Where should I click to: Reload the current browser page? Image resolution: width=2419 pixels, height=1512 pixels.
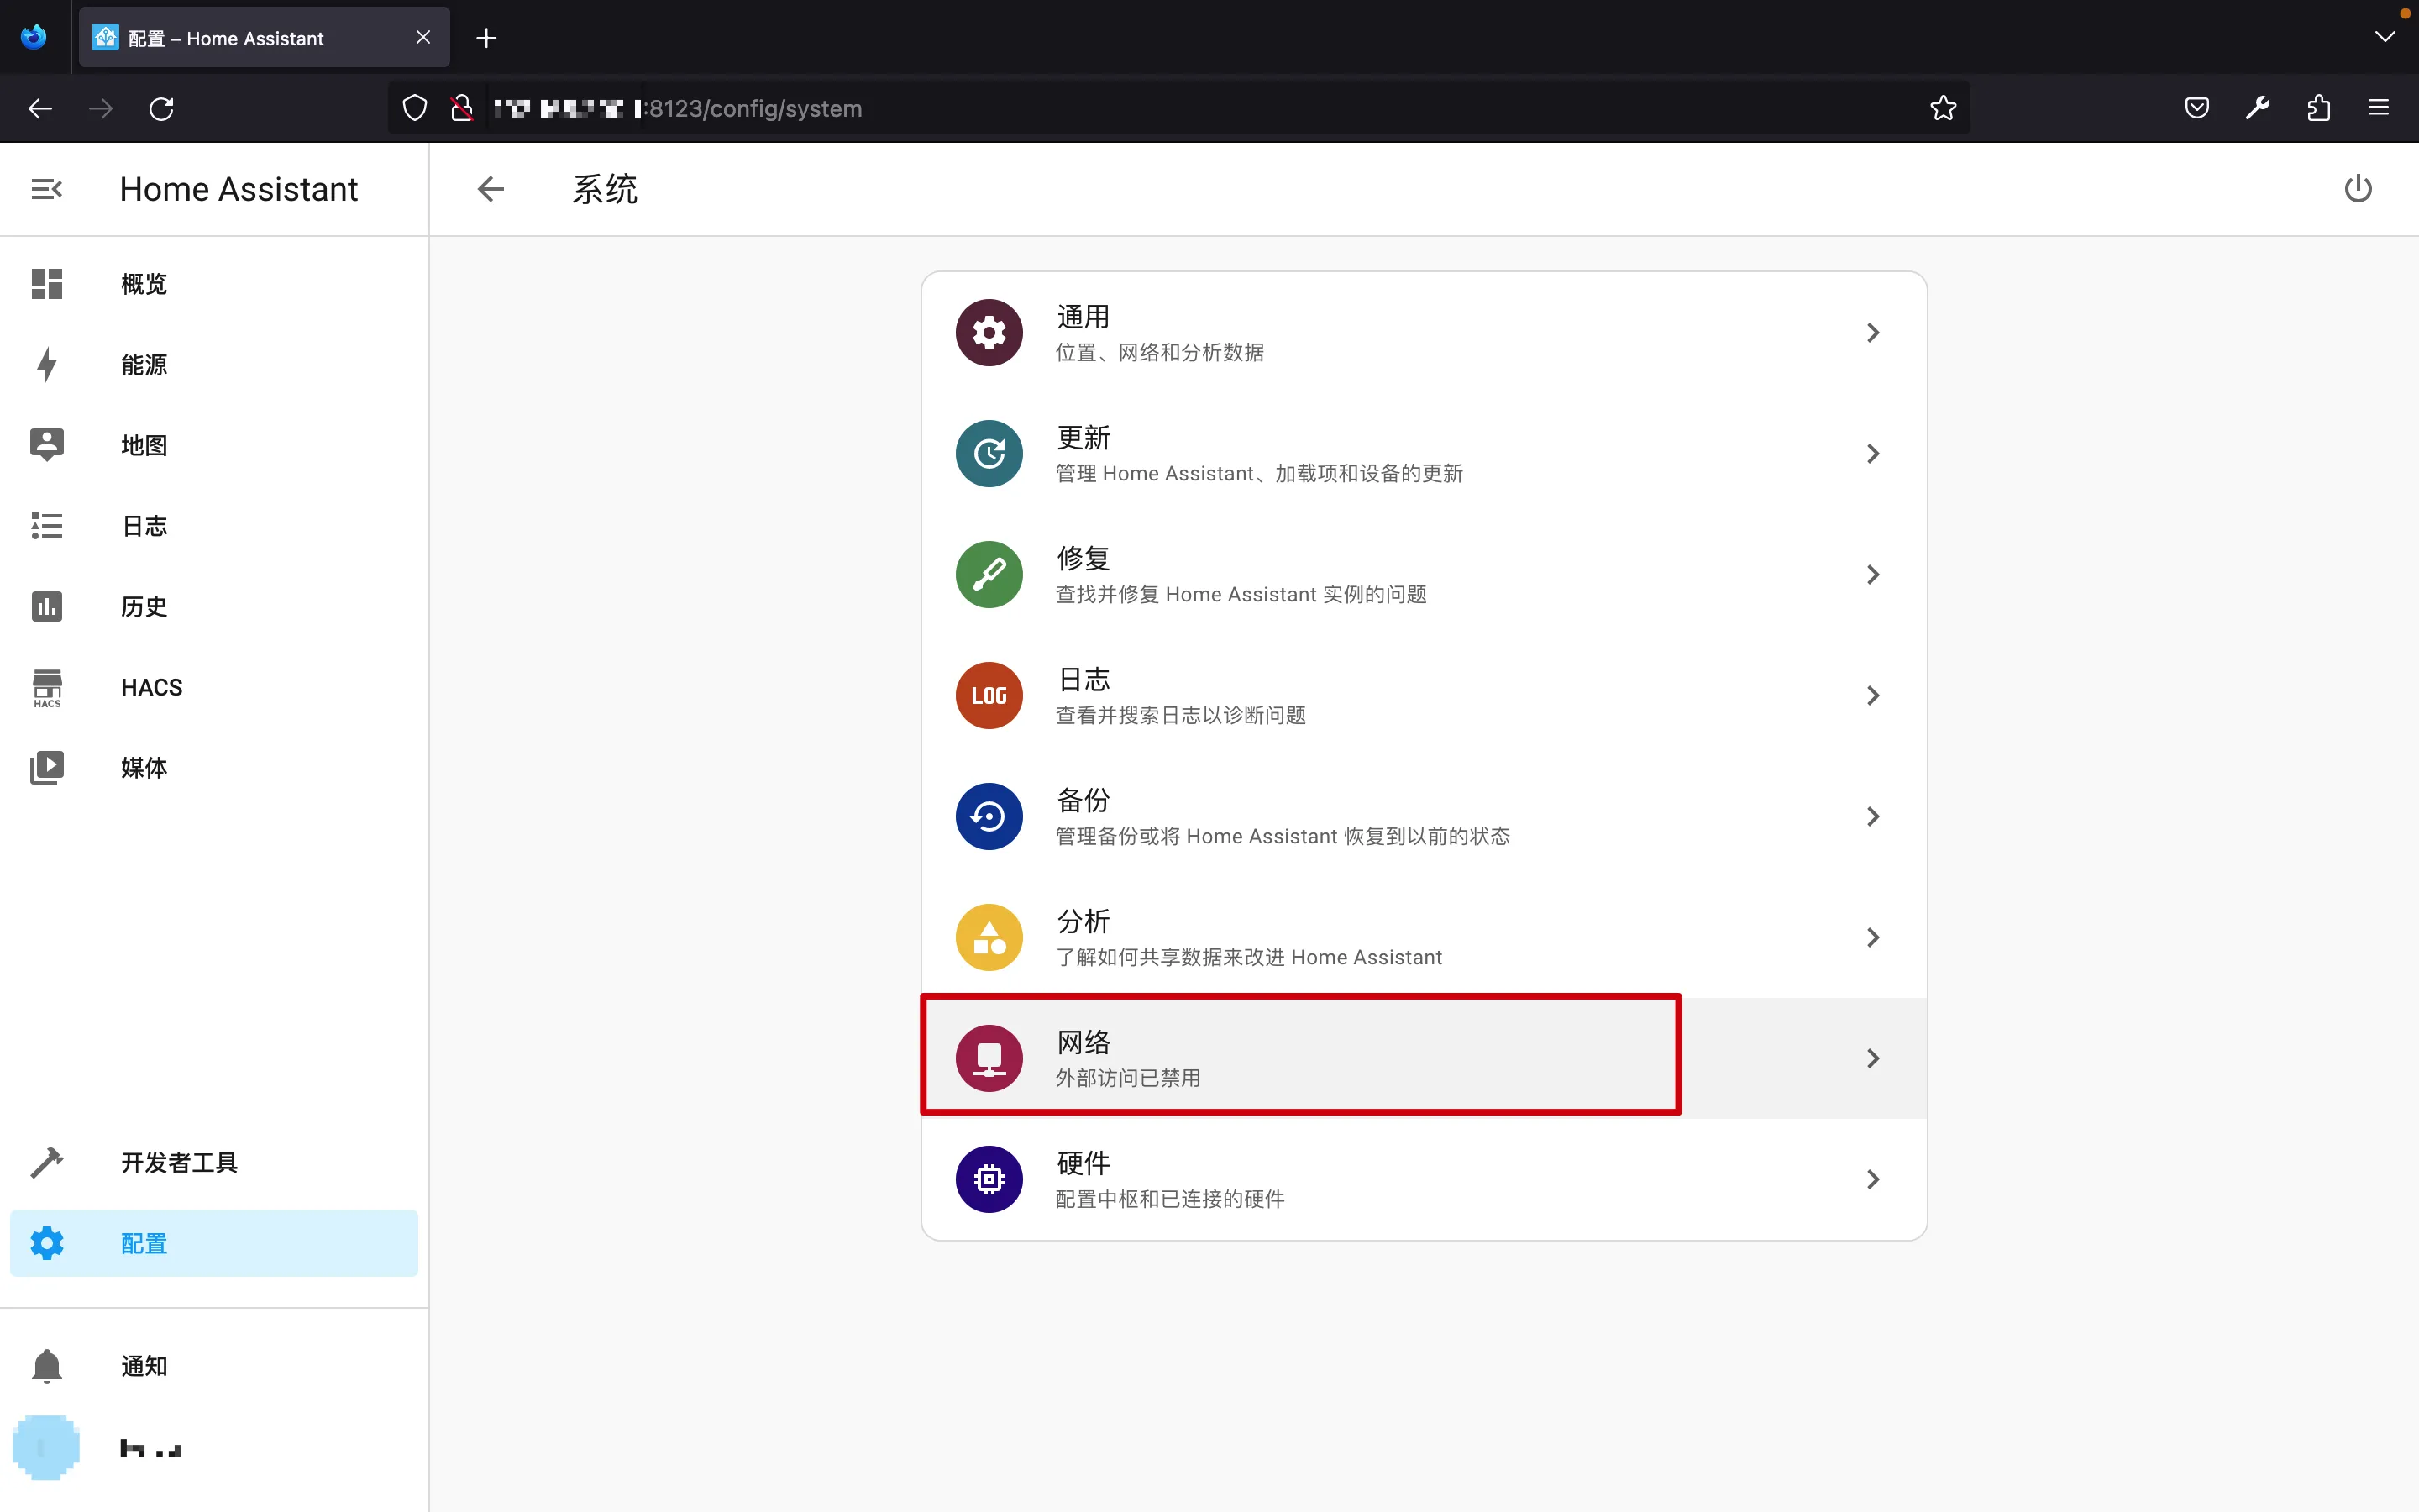click(x=161, y=108)
